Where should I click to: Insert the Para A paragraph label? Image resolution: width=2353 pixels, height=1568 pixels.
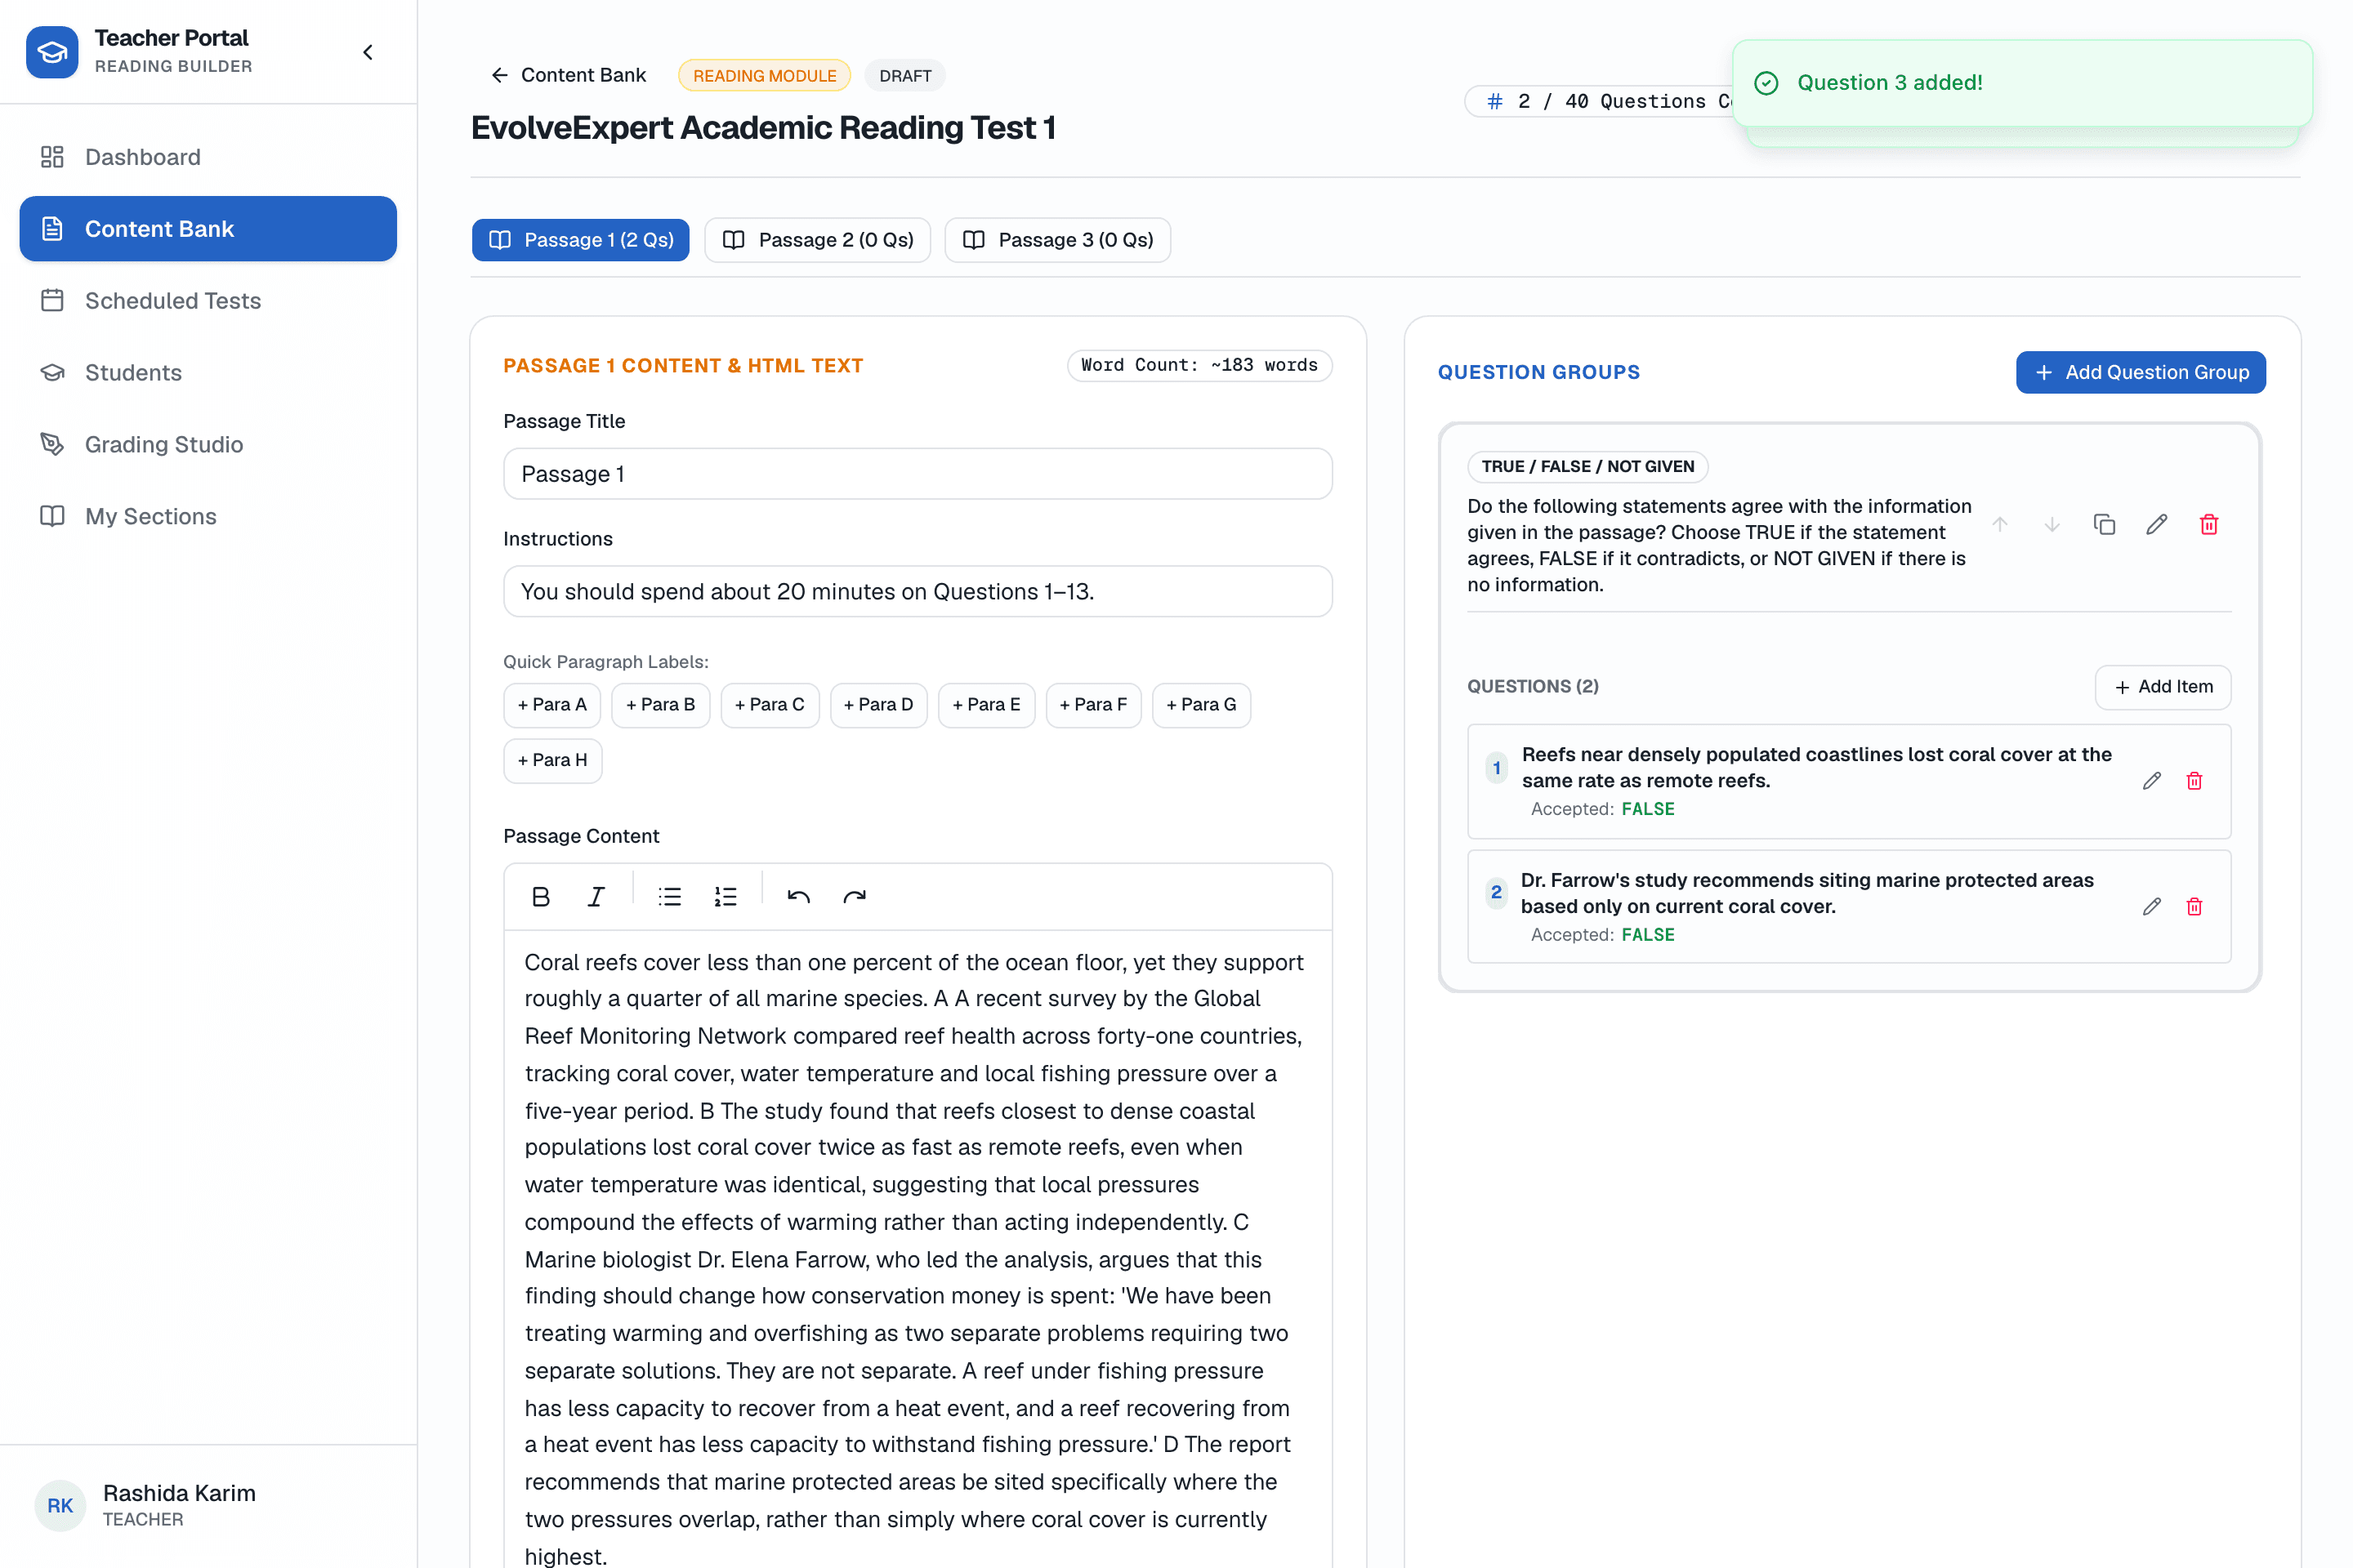click(552, 705)
